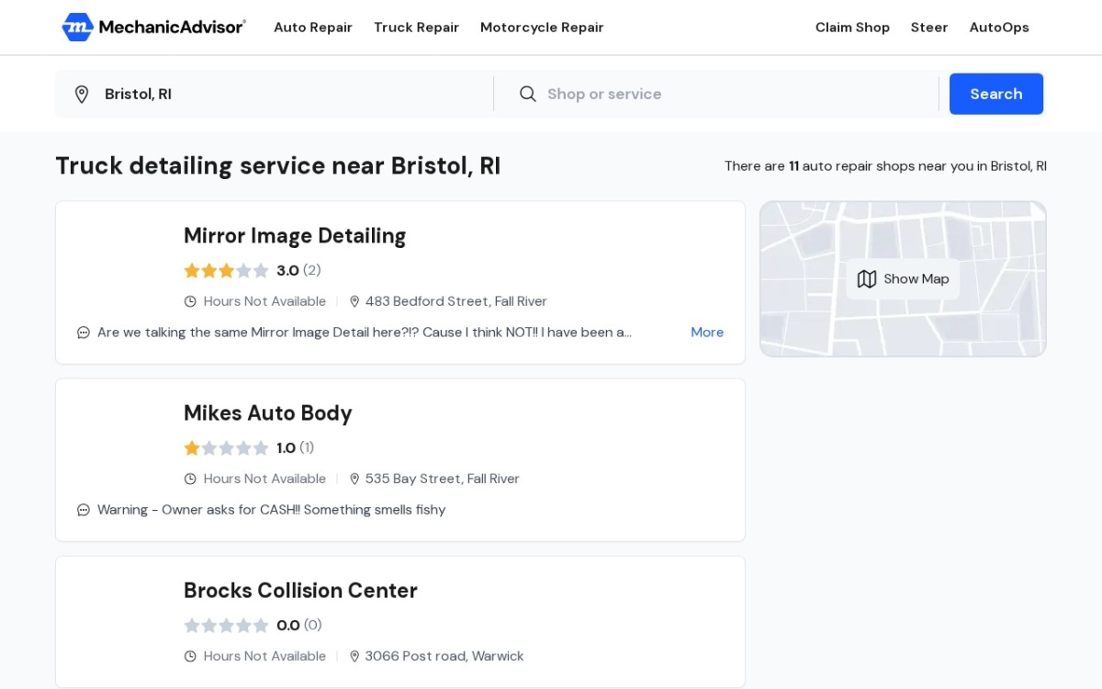The image size is (1102, 689).
Task: Click clock icon for Mirror Image Detailing hours
Action: coord(190,301)
